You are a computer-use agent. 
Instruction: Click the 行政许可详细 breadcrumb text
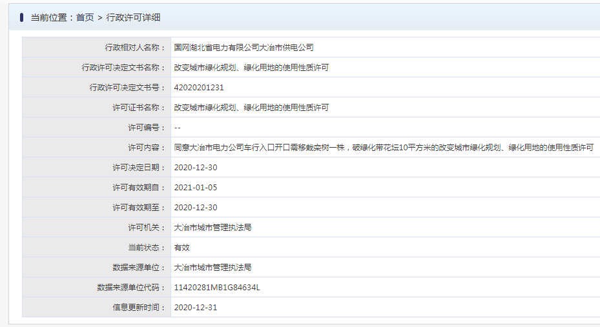[133, 17]
